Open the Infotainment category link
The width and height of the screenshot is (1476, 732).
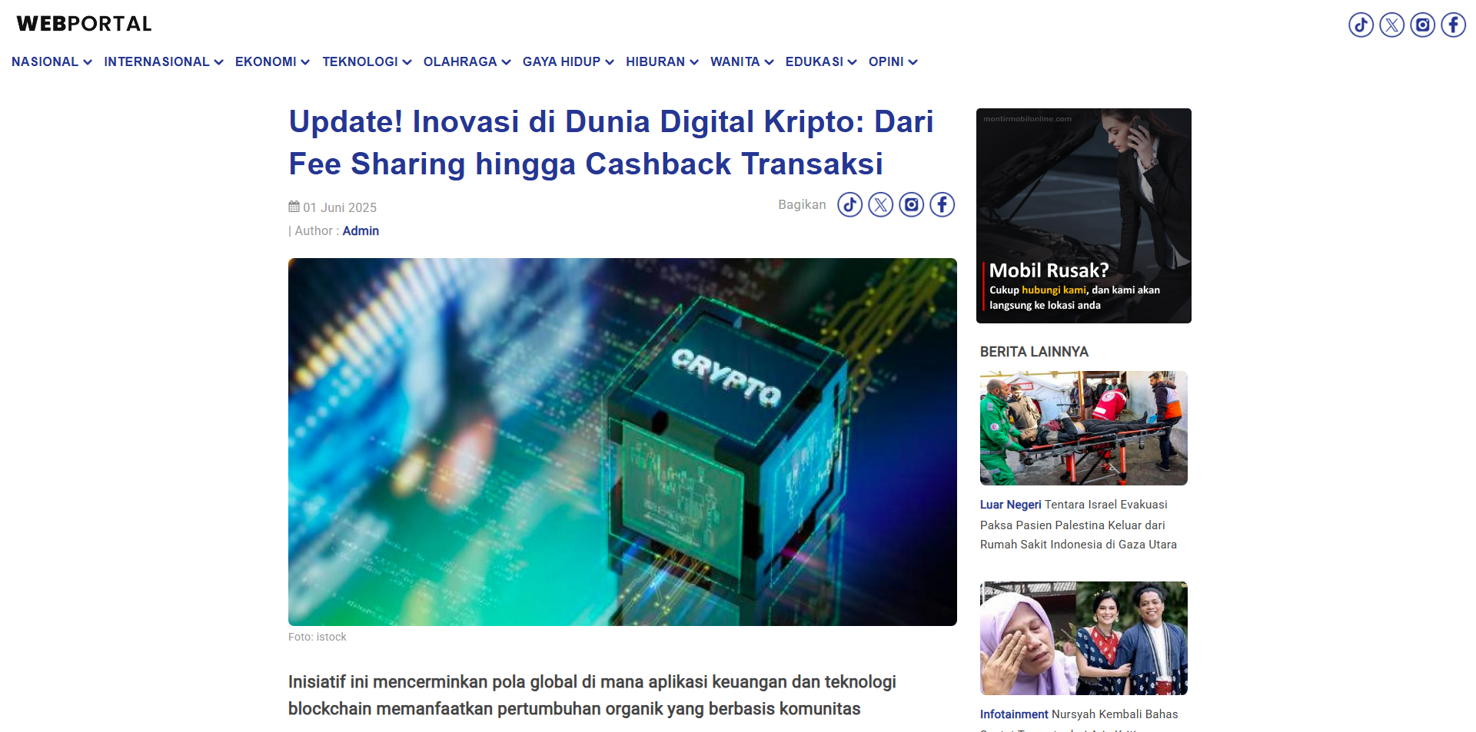click(1013, 714)
